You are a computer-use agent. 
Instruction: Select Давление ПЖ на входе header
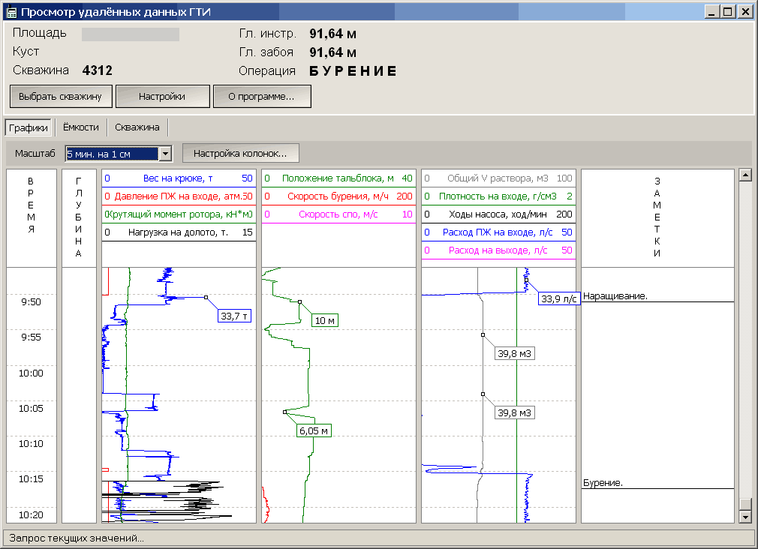pos(179,196)
